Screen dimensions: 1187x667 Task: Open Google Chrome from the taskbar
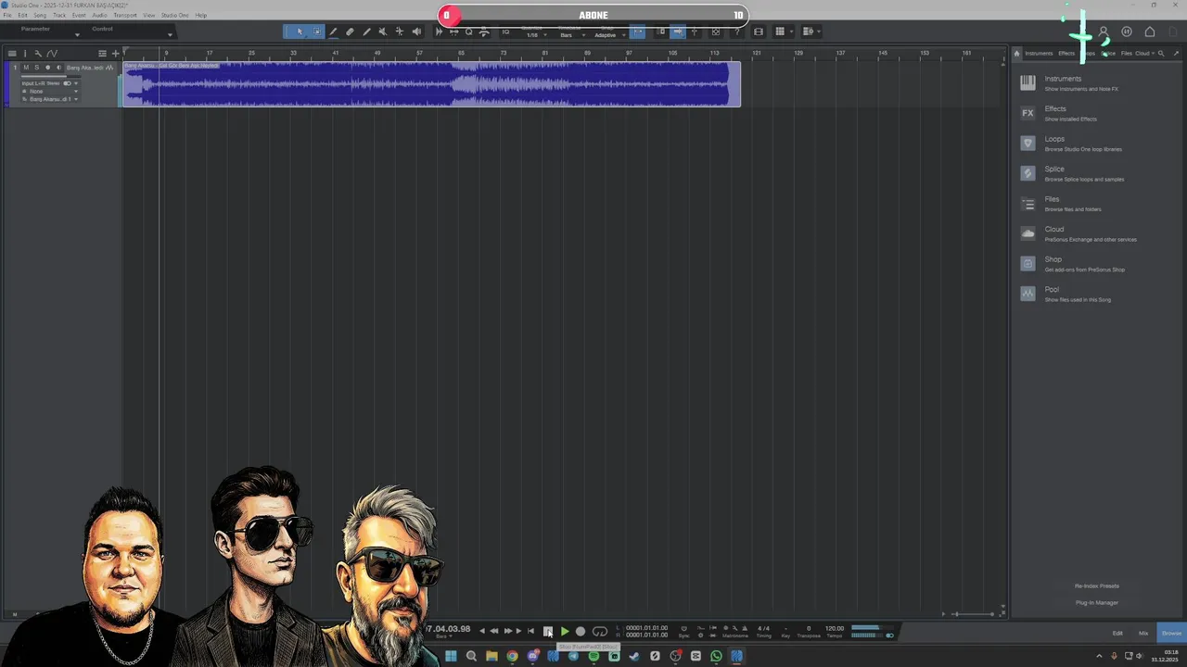click(512, 656)
